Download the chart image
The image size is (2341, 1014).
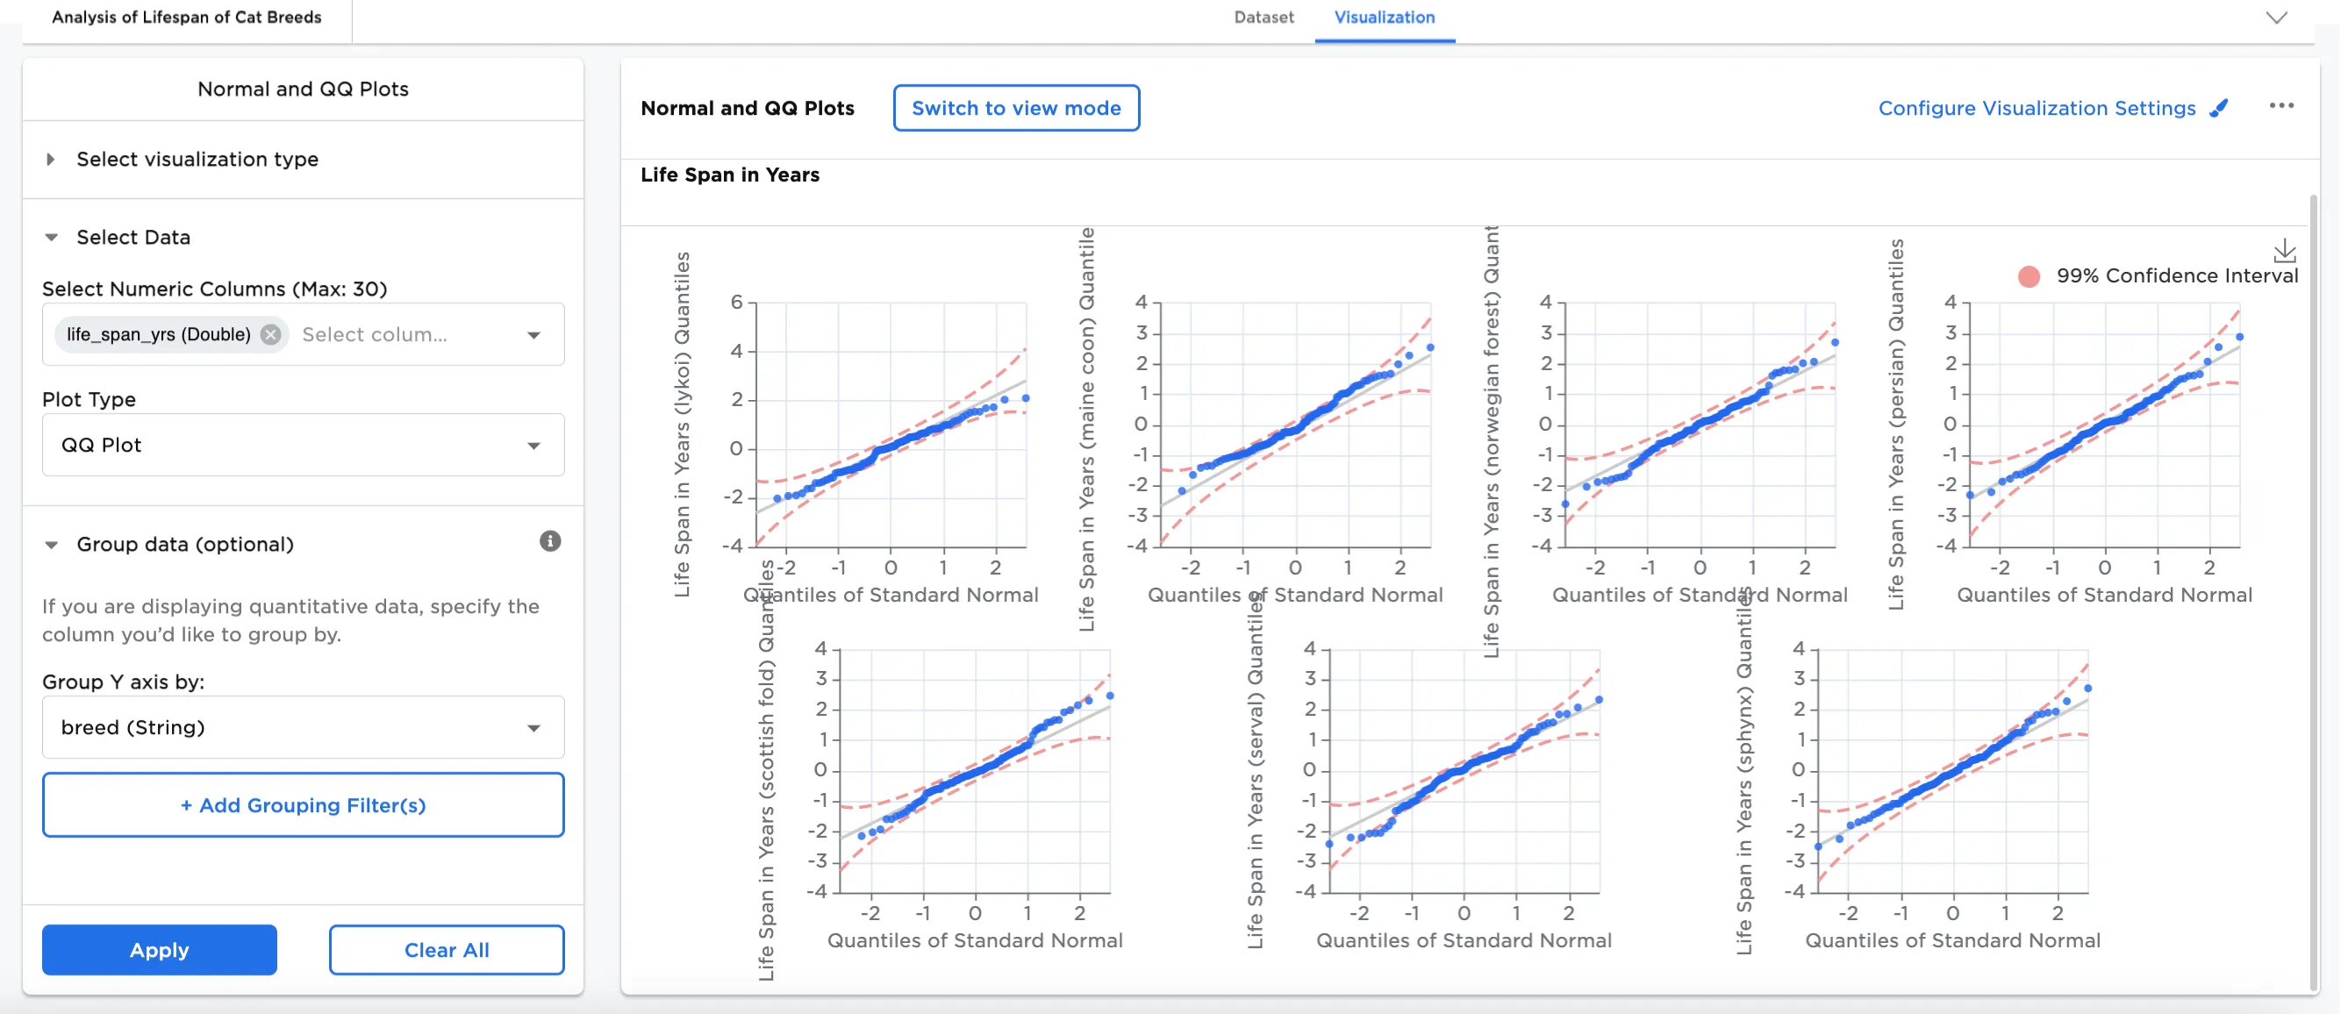pyautogui.click(x=2284, y=250)
